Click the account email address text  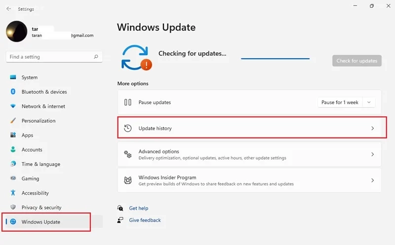point(63,35)
